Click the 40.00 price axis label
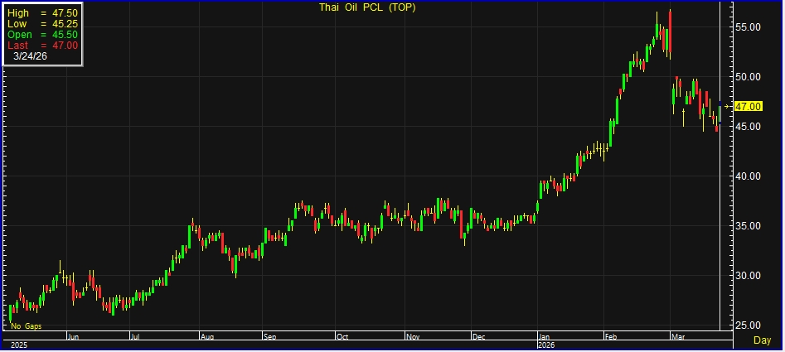The image size is (785, 352). tap(748, 176)
